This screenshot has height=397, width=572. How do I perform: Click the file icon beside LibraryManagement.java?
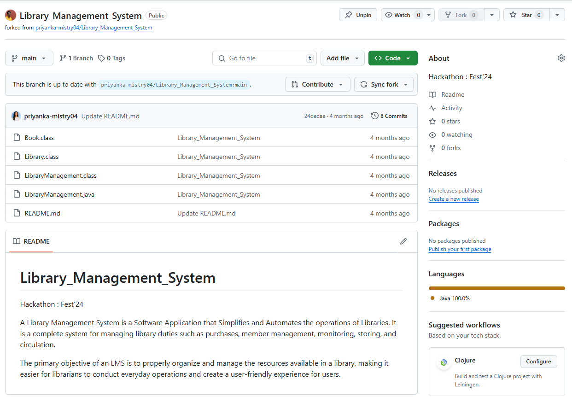point(17,194)
